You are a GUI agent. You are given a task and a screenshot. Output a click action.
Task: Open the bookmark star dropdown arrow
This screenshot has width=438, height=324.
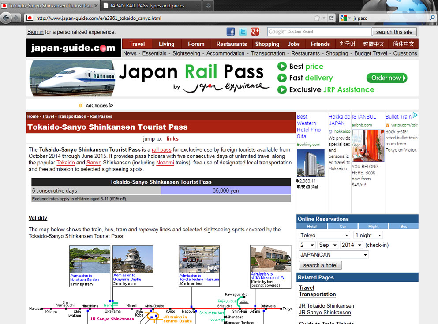(x=324, y=18)
